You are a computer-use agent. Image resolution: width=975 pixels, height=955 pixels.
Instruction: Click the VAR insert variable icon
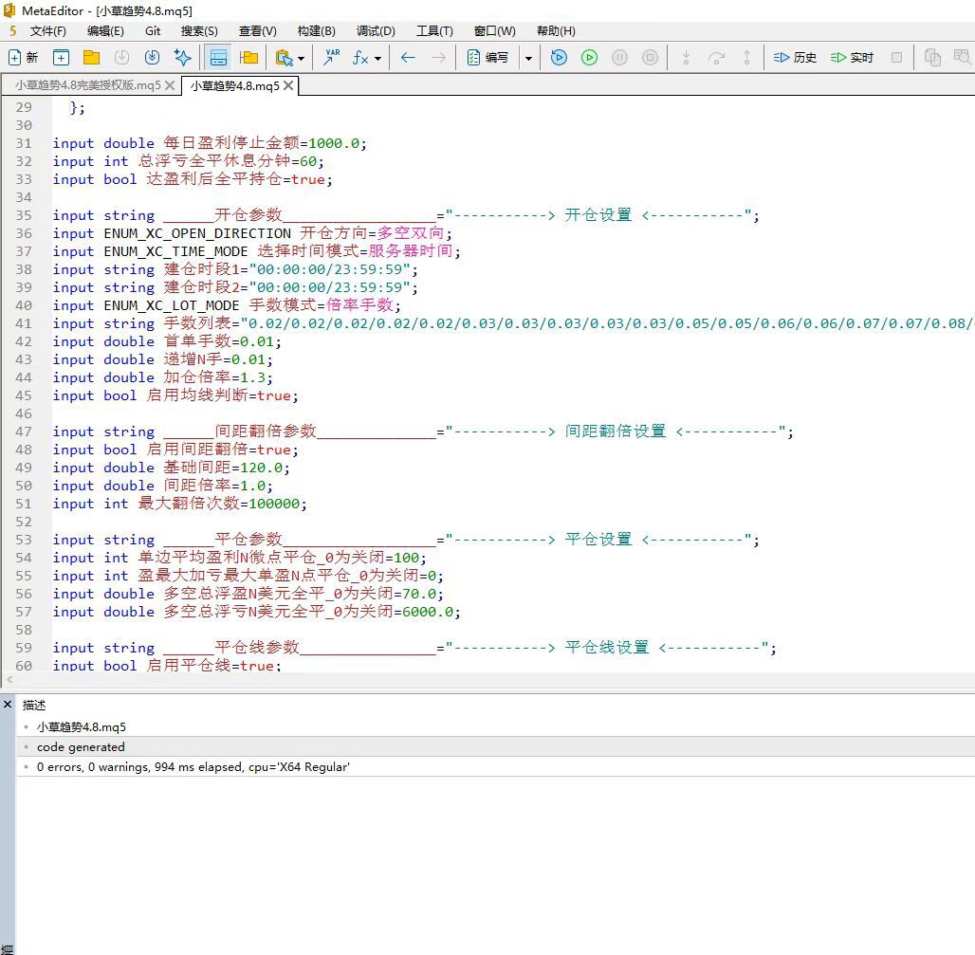(331, 58)
